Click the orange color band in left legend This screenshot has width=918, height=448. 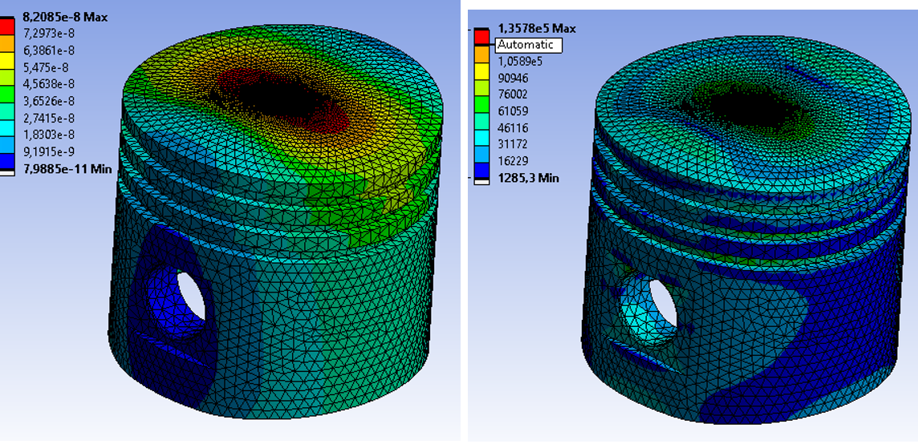point(7,43)
